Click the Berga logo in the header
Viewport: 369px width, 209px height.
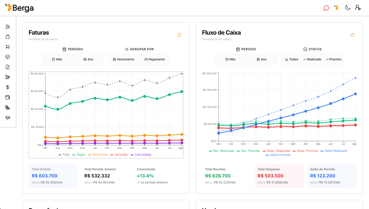20,8
